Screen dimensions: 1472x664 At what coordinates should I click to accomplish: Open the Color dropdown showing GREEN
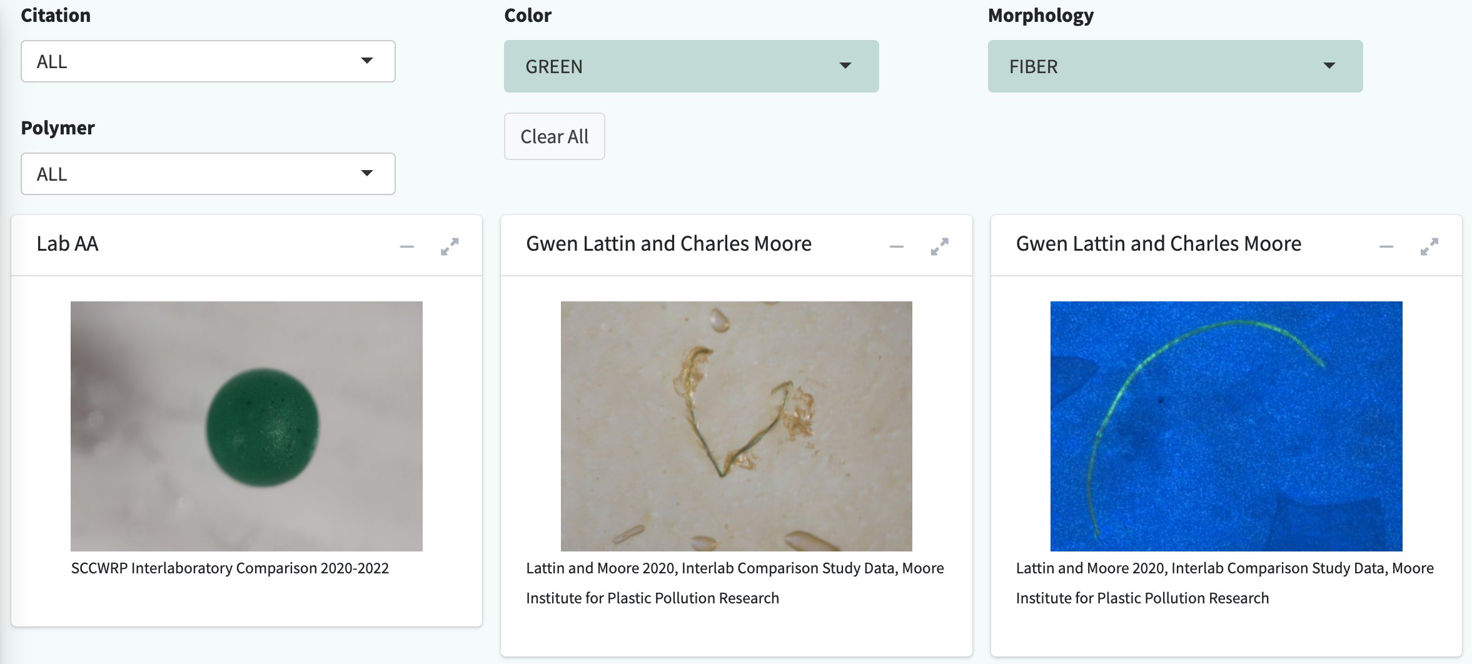(692, 66)
